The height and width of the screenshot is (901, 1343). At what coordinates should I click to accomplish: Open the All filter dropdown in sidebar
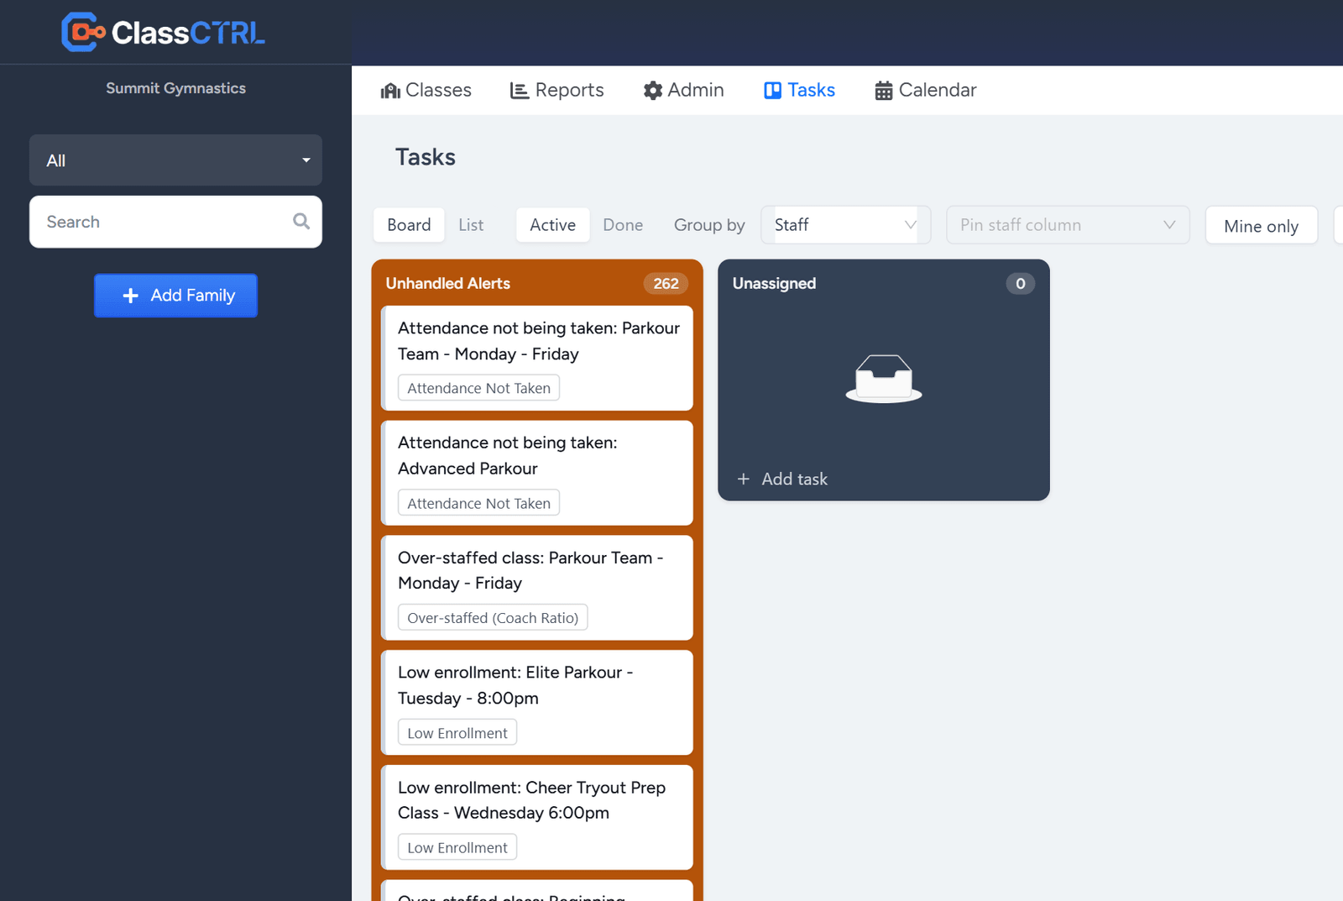pos(175,160)
